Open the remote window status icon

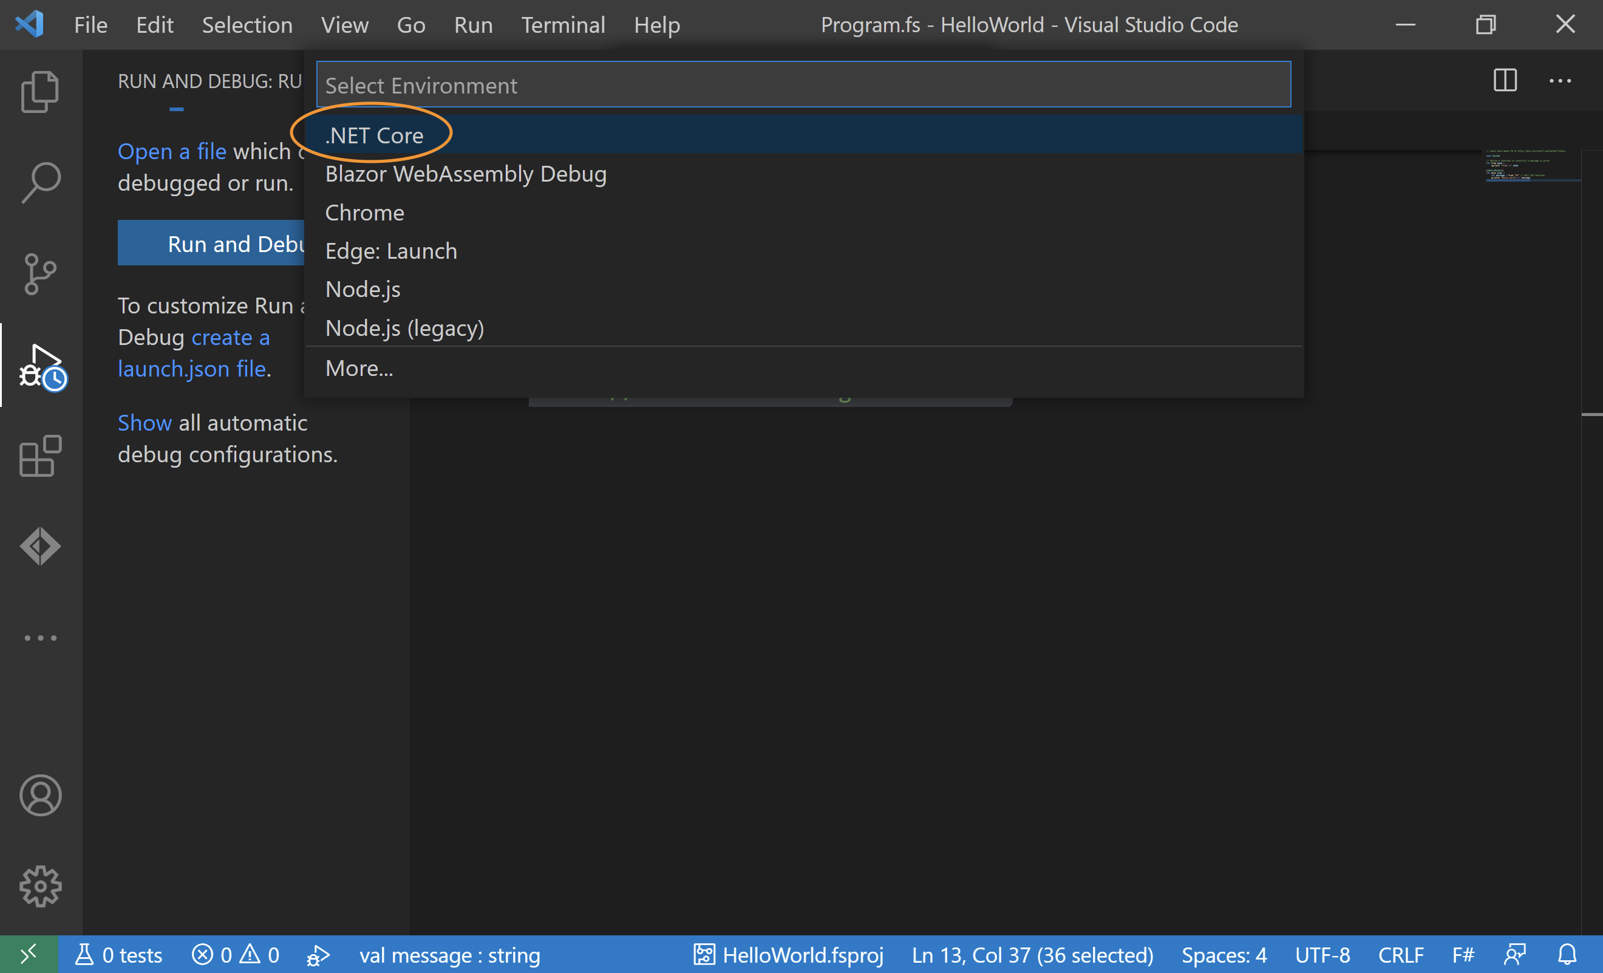[x=29, y=955]
